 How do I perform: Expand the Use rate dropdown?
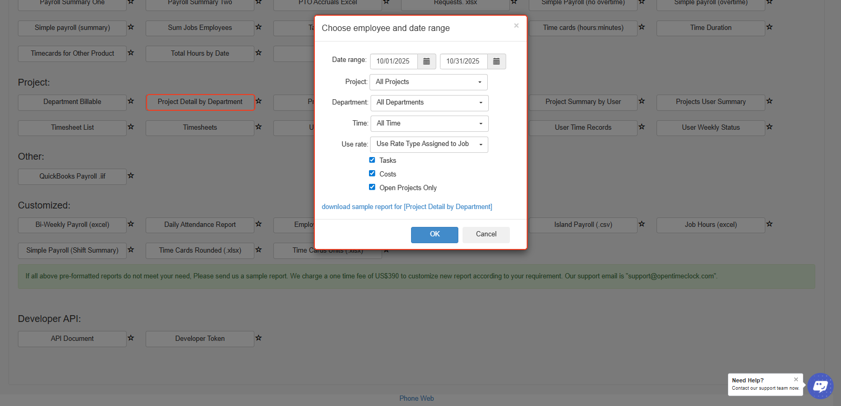429,144
